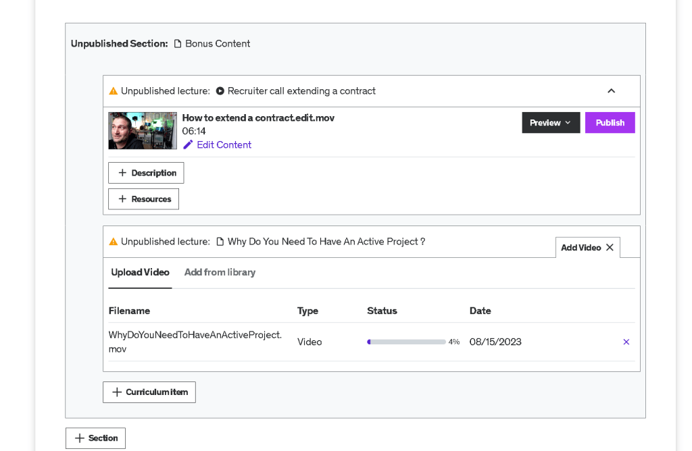The height and width of the screenshot is (451, 692).
Task: Publish the Recruiter call lecture
Action: coord(610,123)
